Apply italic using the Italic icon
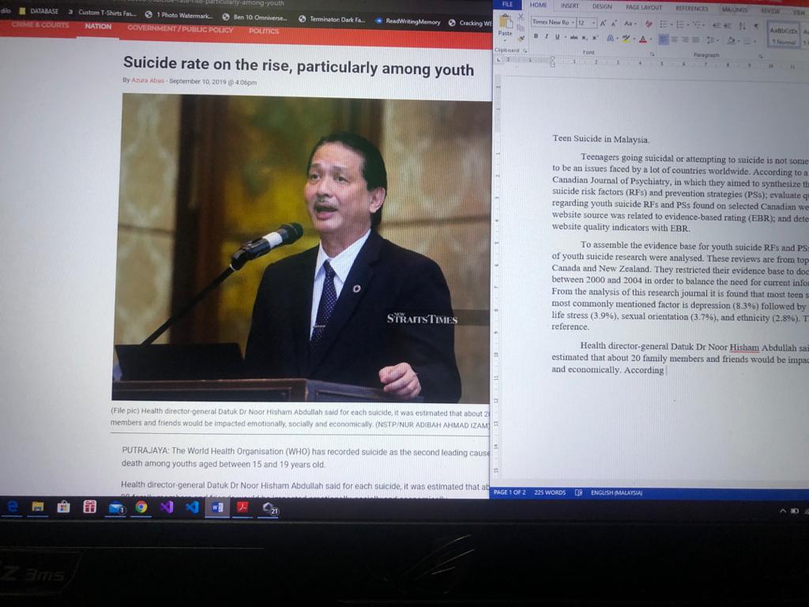Screen dimensions: 809x607 coord(546,37)
